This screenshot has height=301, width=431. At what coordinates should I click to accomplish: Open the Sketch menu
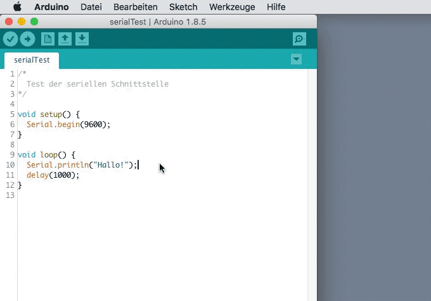click(183, 7)
